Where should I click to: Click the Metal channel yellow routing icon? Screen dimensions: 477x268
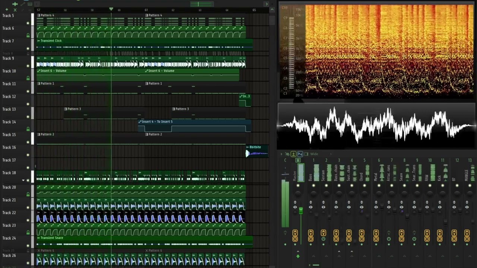click(x=376, y=233)
